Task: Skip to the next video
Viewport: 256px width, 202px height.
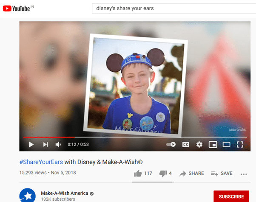Action: (46, 144)
